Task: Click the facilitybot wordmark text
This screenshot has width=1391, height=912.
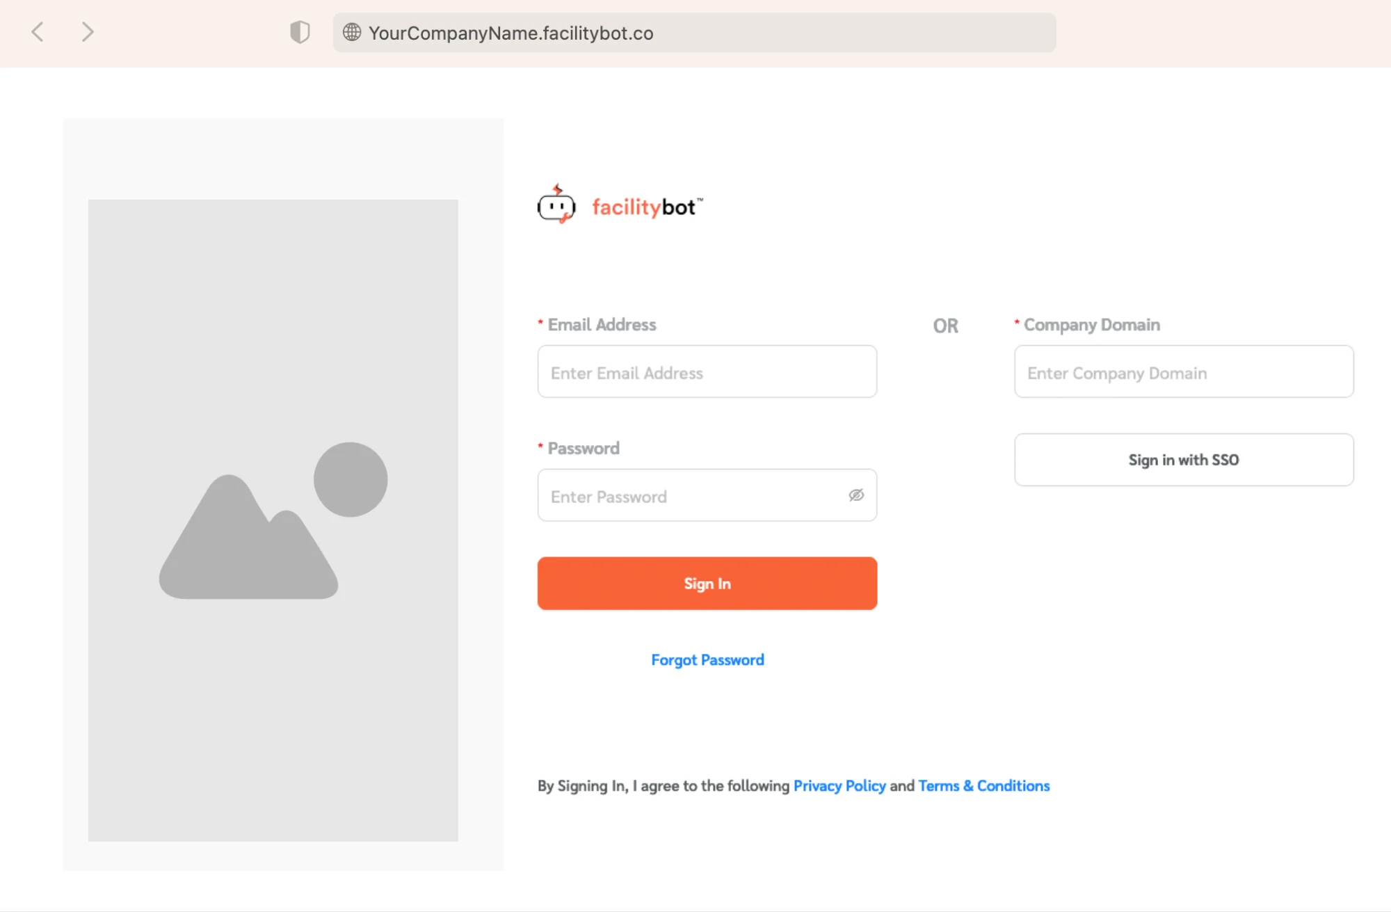Action: coord(647,207)
